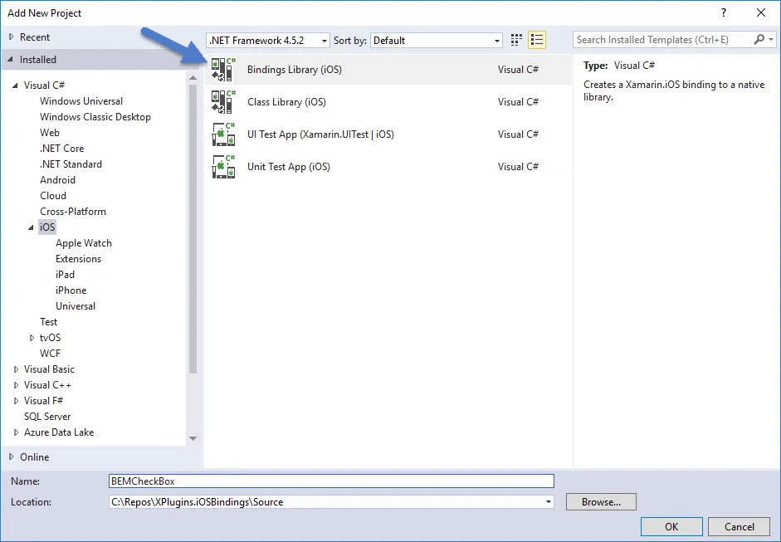Select the WCF category
This screenshot has width=781, height=542.
(50, 354)
